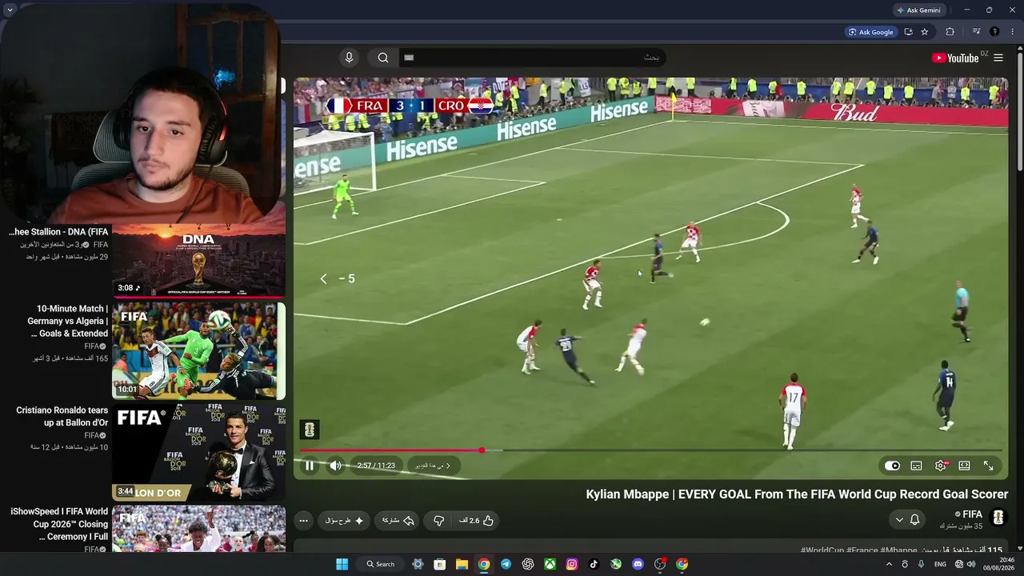Viewport: 1024px width, 576px height.
Task: Open more actions three-dot menu under the video
Action: click(x=303, y=521)
